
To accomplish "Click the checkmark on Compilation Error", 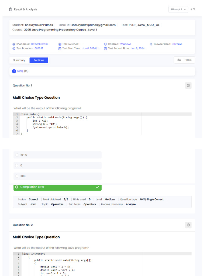I will 97,187.
